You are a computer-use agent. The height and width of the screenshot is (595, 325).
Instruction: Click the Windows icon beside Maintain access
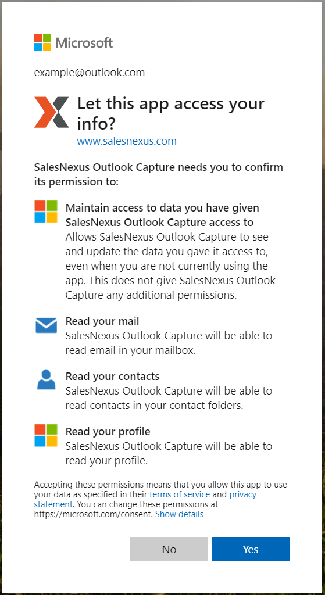click(x=46, y=212)
